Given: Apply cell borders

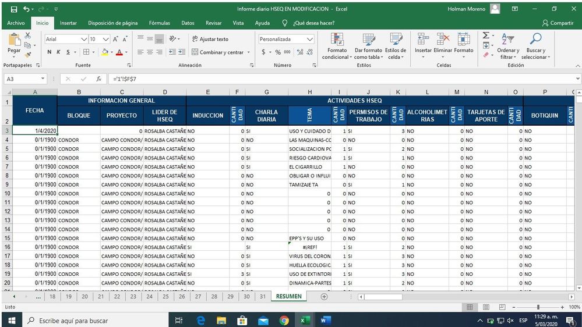Looking at the screenshot, I should [86, 52].
